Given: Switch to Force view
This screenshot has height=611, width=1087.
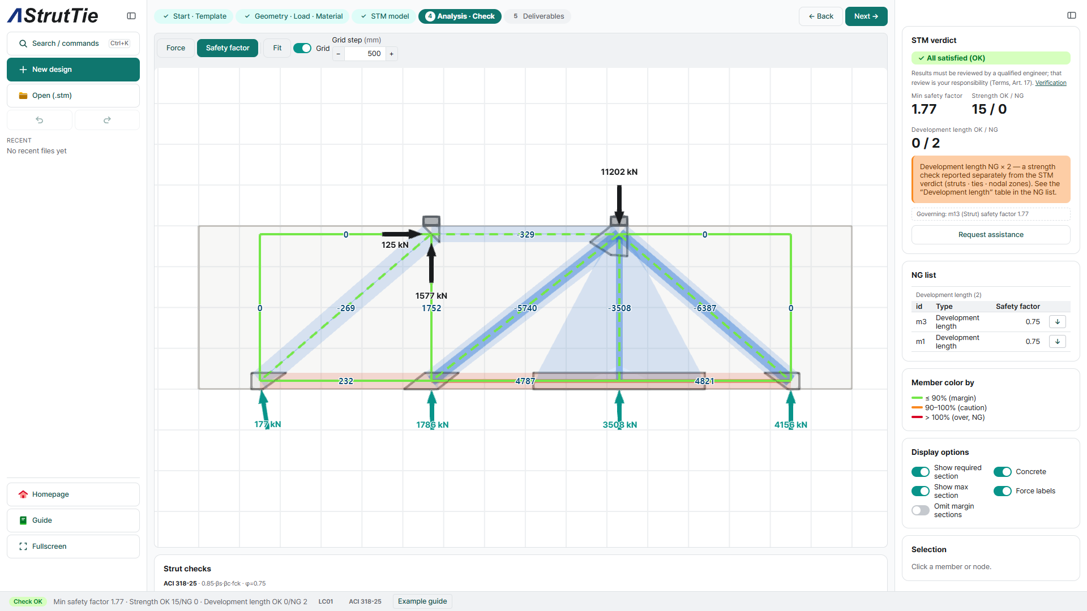Looking at the screenshot, I should [176, 48].
